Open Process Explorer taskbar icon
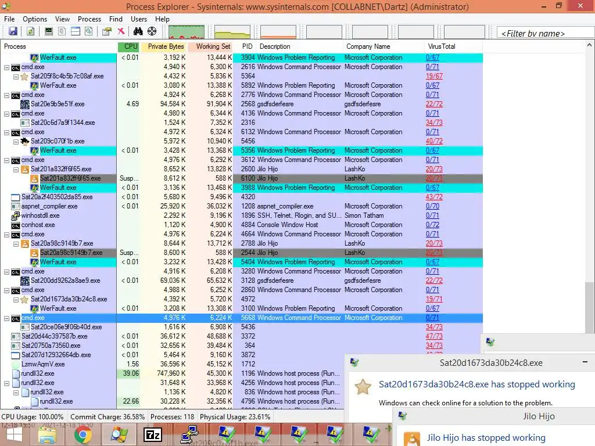 click(119, 435)
